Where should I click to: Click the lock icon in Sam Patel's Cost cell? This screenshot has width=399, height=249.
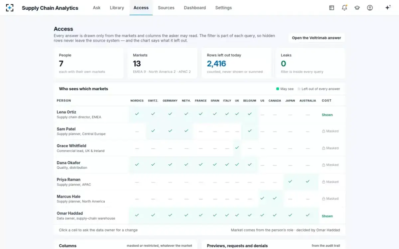[x=324, y=131]
